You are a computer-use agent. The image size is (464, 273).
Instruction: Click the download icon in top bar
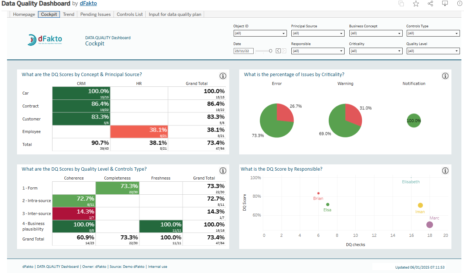[x=445, y=4]
